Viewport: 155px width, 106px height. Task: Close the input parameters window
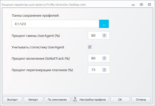pyautogui.click(x=149, y=4)
